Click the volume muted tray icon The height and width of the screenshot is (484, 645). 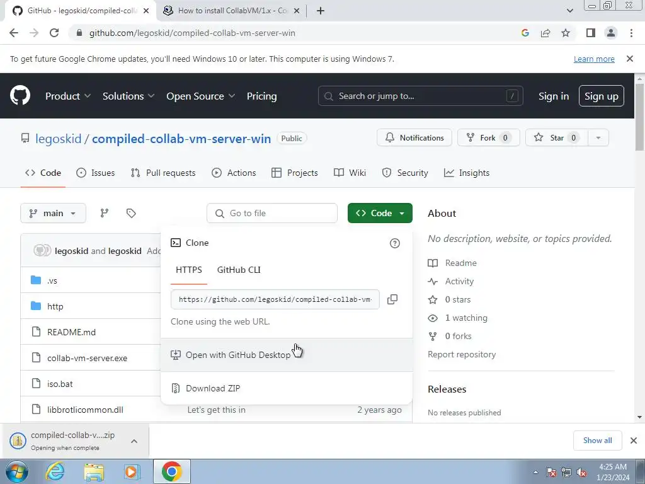coord(581,473)
